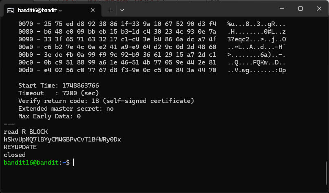Click the KEYUPDATE output line
The height and width of the screenshot is (193, 329).
20,147
